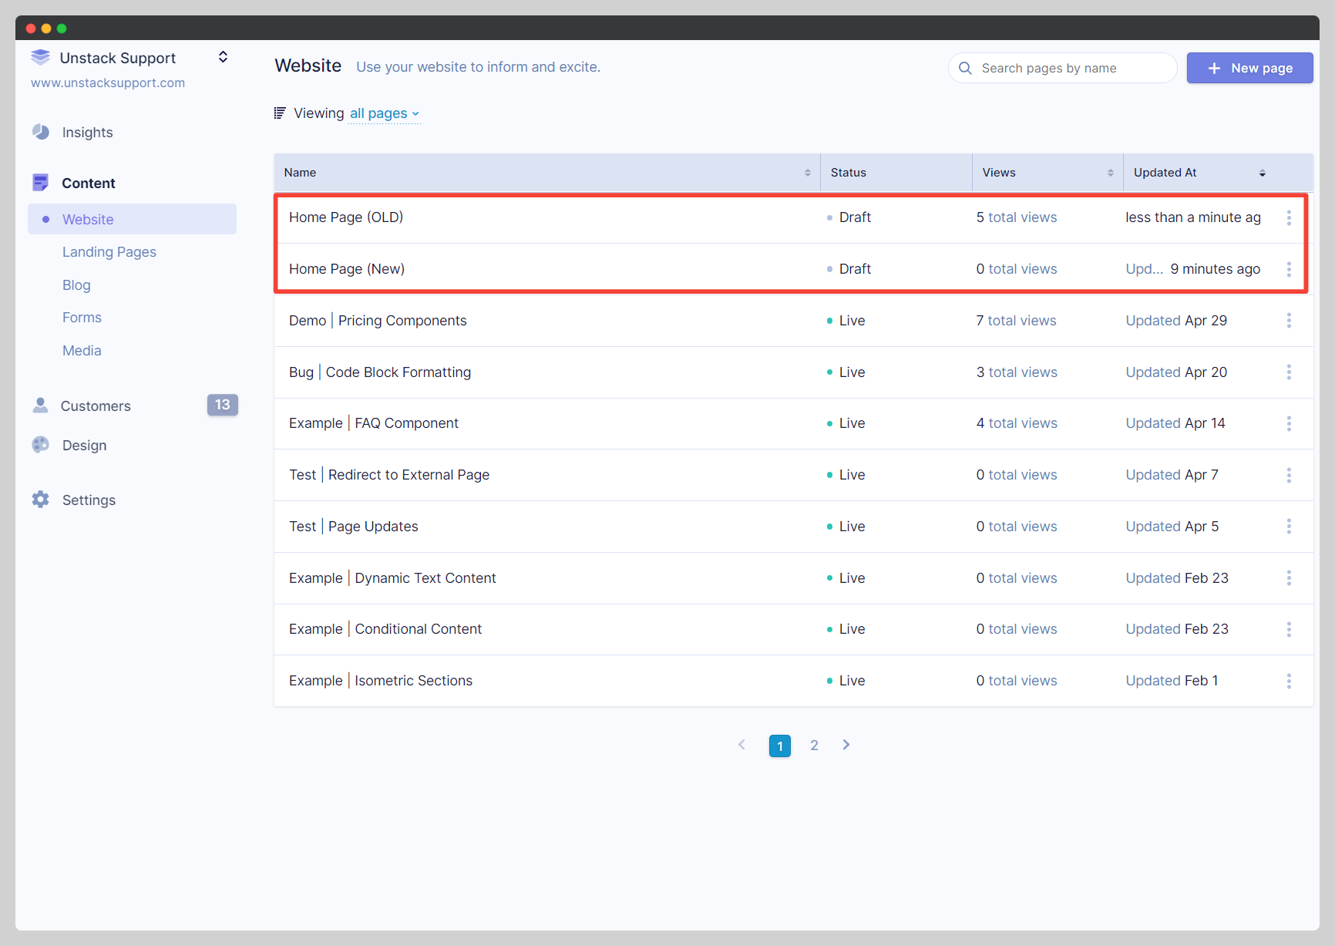This screenshot has height=946, width=1335.
Task: Go to the Blog section
Action: pyautogui.click(x=76, y=285)
